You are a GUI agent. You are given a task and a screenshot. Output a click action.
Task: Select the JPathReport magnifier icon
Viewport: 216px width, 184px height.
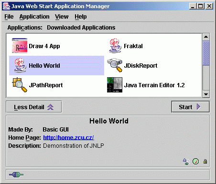[20, 85]
